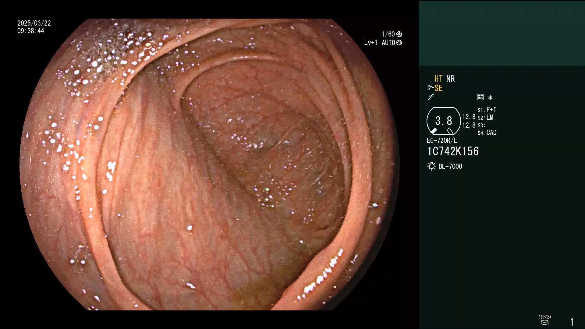Select the HT indicator
The height and width of the screenshot is (329, 585).
click(x=438, y=79)
